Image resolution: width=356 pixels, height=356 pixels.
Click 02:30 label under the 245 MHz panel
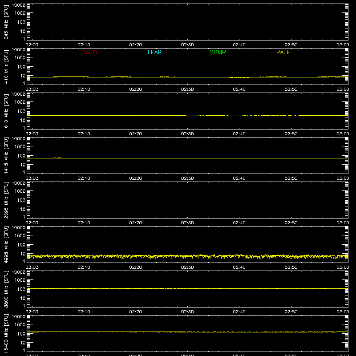click(x=187, y=45)
